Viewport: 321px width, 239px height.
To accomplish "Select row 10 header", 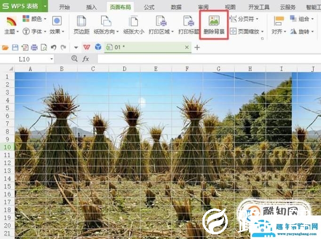I will click(x=7, y=147).
